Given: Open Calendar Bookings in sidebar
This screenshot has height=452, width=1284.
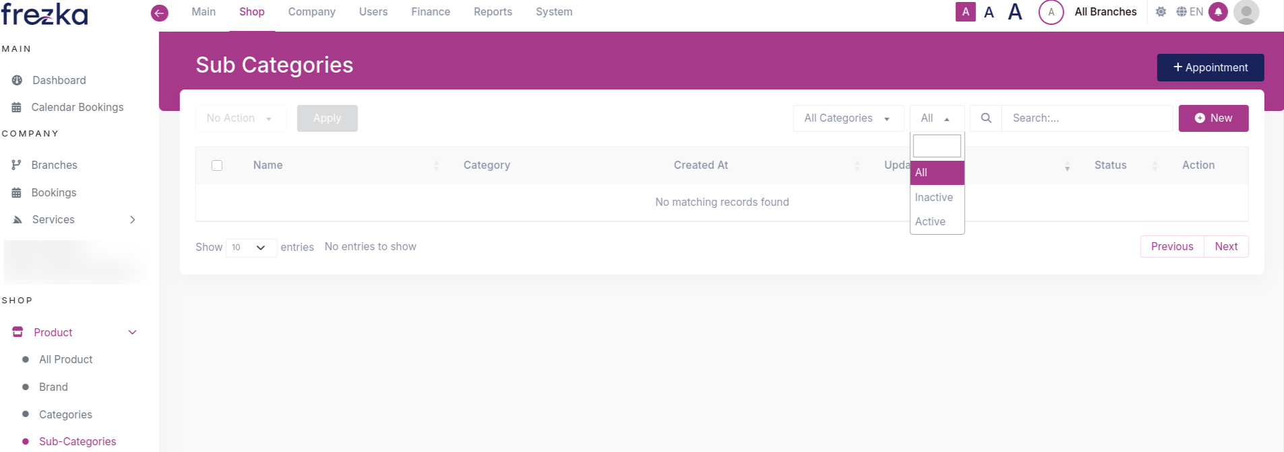Looking at the screenshot, I should pos(77,108).
